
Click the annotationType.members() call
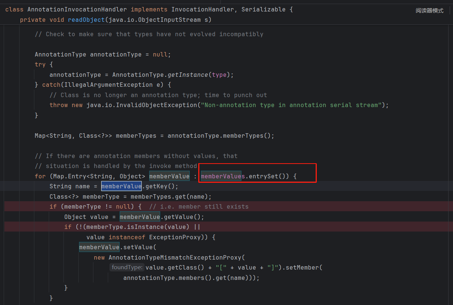pos(165,278)
